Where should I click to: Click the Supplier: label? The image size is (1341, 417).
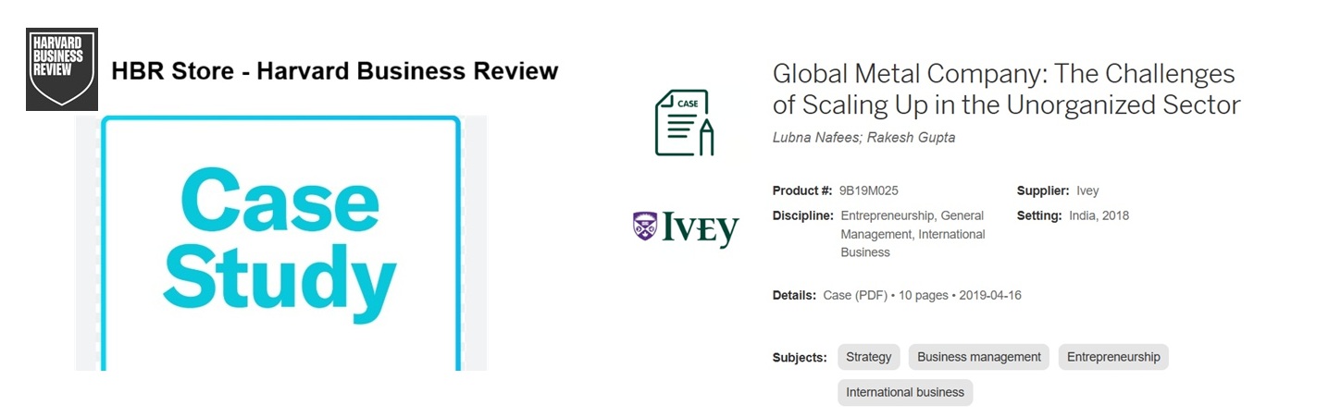coord(1043,191)
